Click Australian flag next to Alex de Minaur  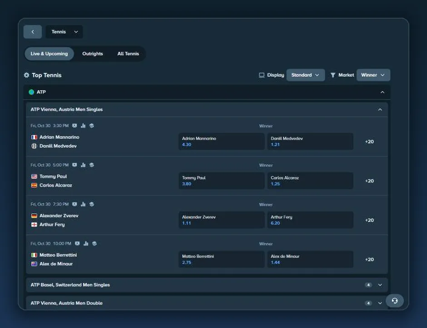[x=34, y=264]
